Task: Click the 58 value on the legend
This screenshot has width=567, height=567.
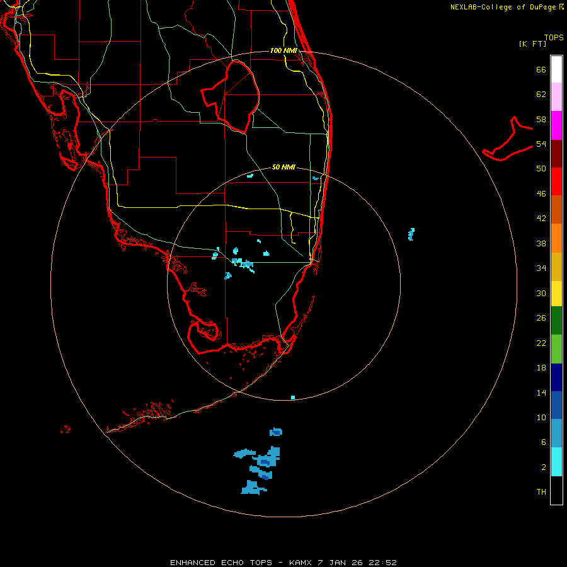Action: coord(541,119)
